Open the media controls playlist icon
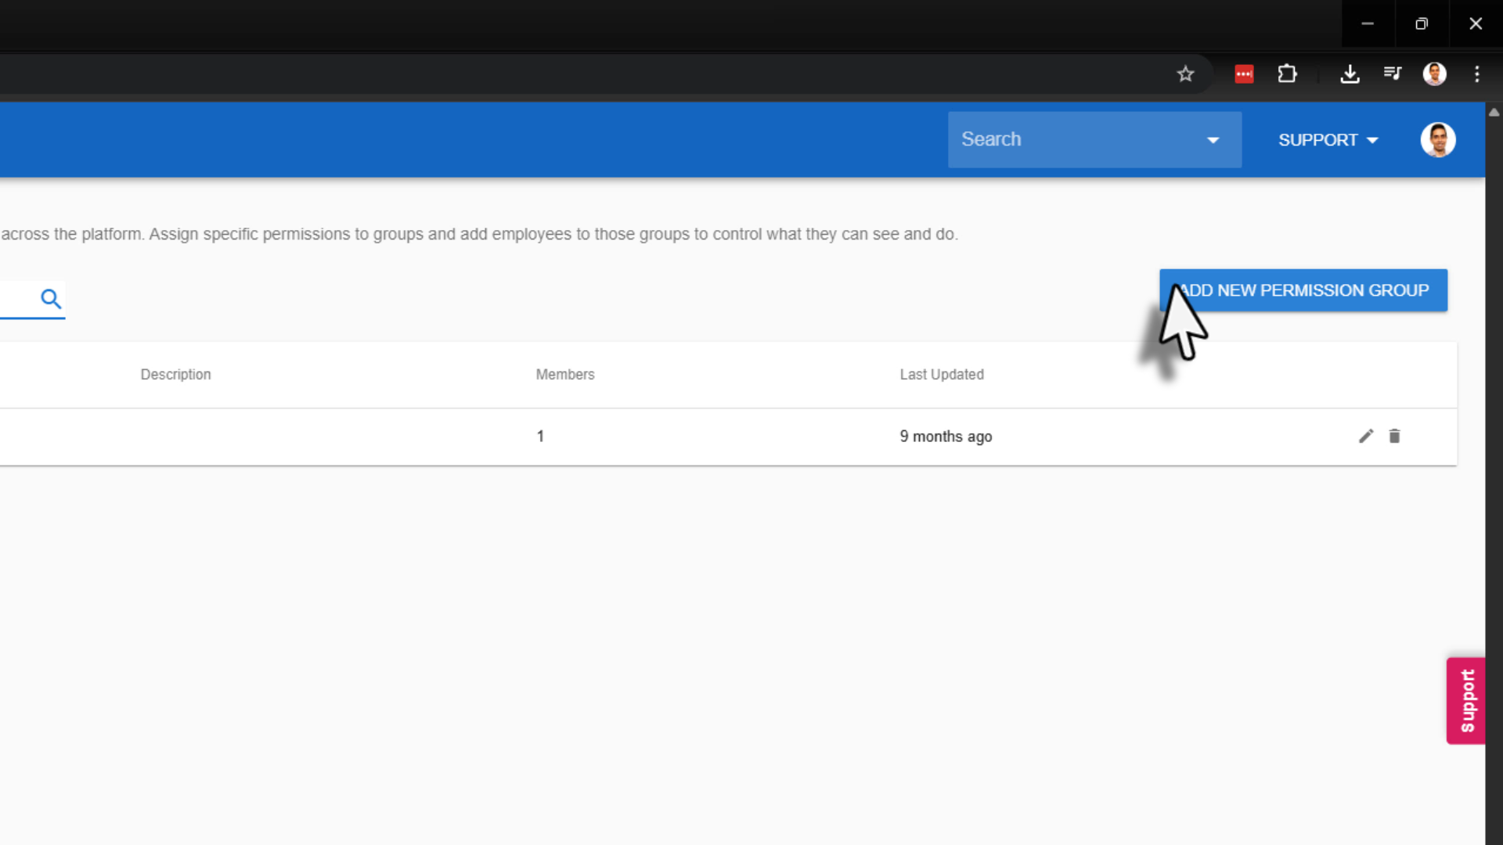The height and width of the screenshot is (845, 1503). [1393, 74]
